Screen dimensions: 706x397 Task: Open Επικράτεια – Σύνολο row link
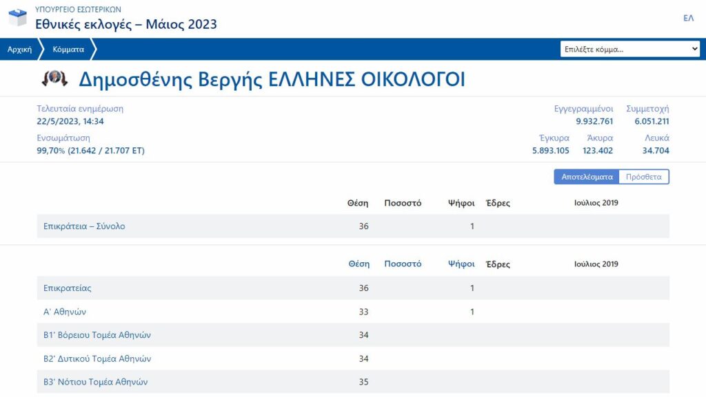click(84, 226)
